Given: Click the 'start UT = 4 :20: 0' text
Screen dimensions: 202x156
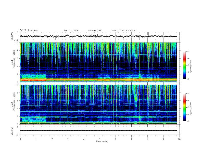Looking at the screenshot, I should tap(123, 31).
